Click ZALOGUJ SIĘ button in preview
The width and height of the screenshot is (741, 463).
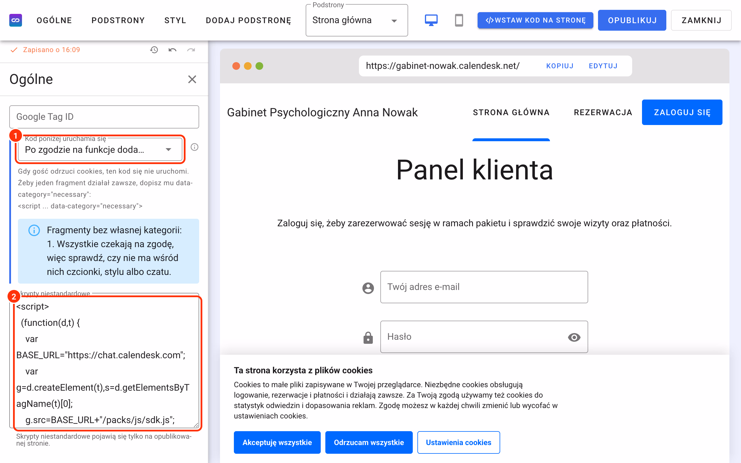[x=682, y=112]
